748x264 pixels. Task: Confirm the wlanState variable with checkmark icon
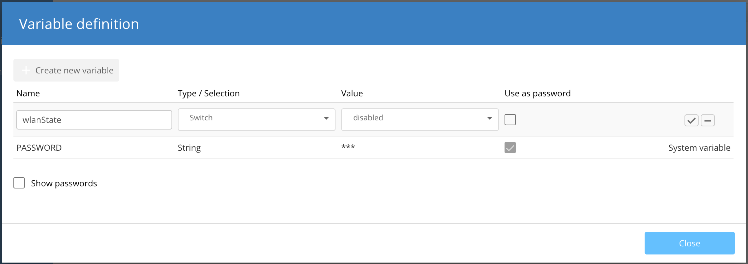pyautogui.click(x=691, y=120)
